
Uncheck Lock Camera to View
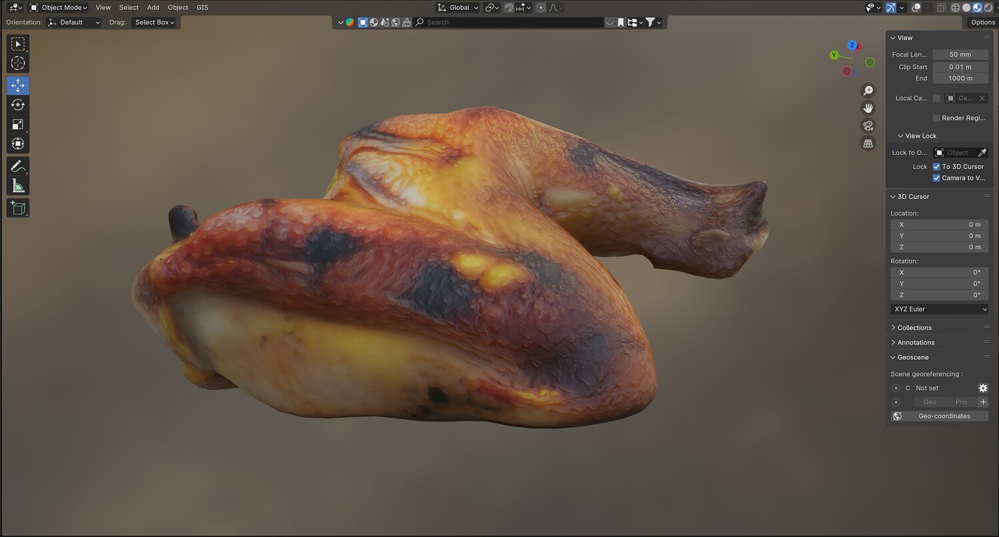(936, 178)
